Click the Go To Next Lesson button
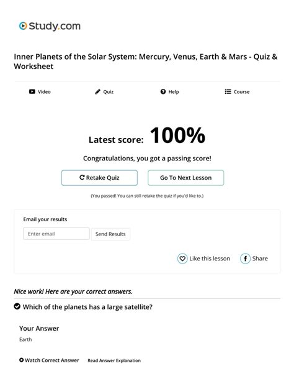The width and height of the screenshot is (294, 381). 186,178
